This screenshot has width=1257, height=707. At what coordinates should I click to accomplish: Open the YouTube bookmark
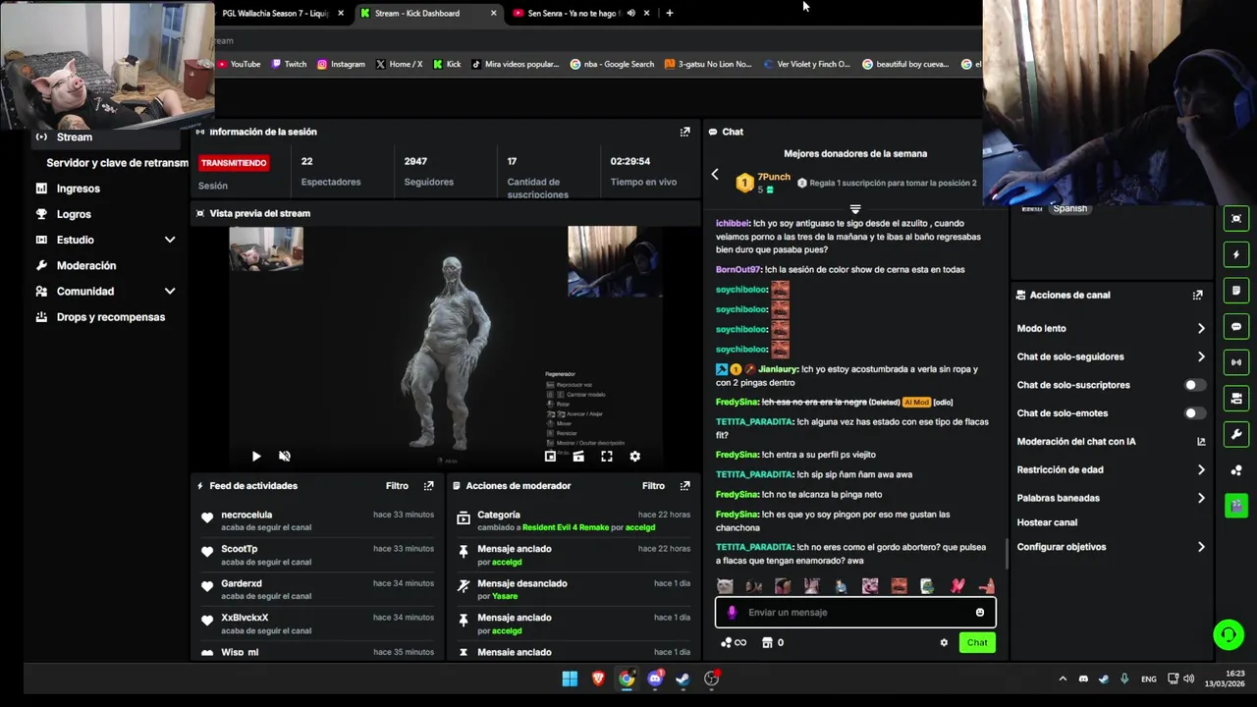(240, 65)
